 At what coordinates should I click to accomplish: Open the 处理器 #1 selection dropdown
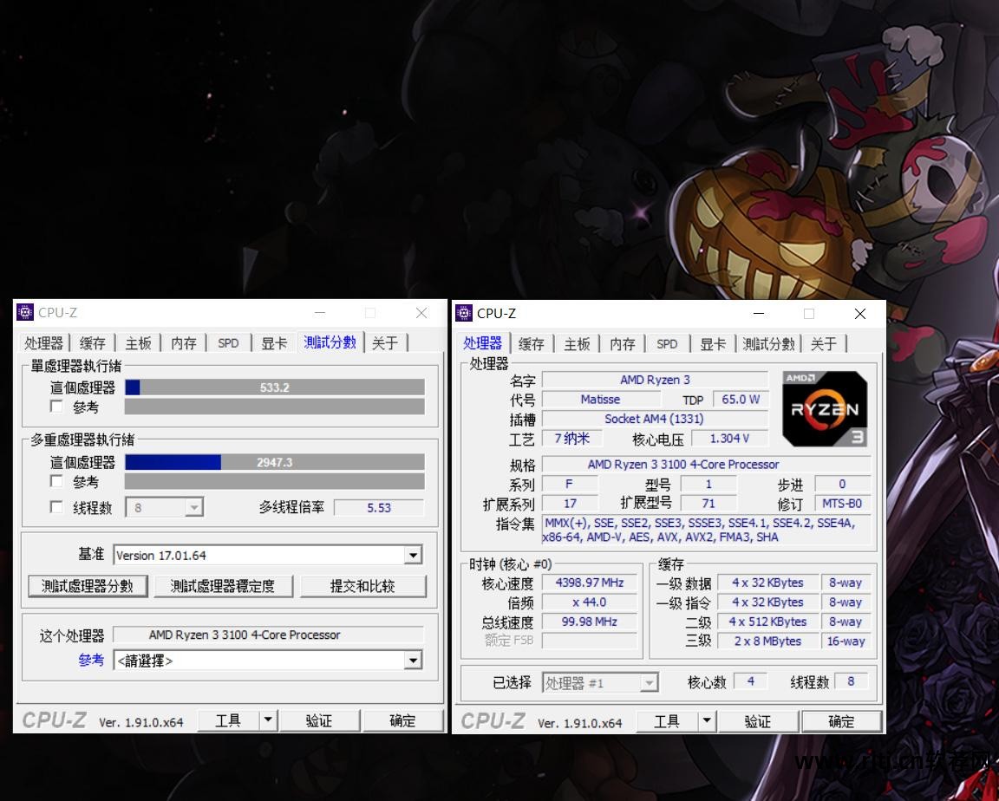coord(649,683)
